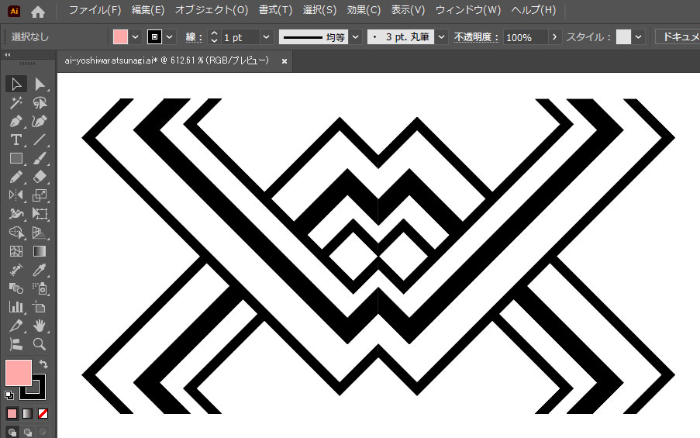Open the 効果(C) menu
700x438 pixels.
pos(364,11)
